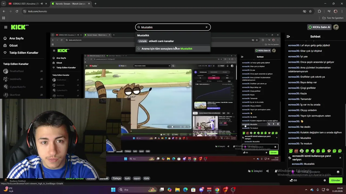Open Chrome media control icon
Image resolution: width=346 pixels, height=194 pixels.
[329, 11]
